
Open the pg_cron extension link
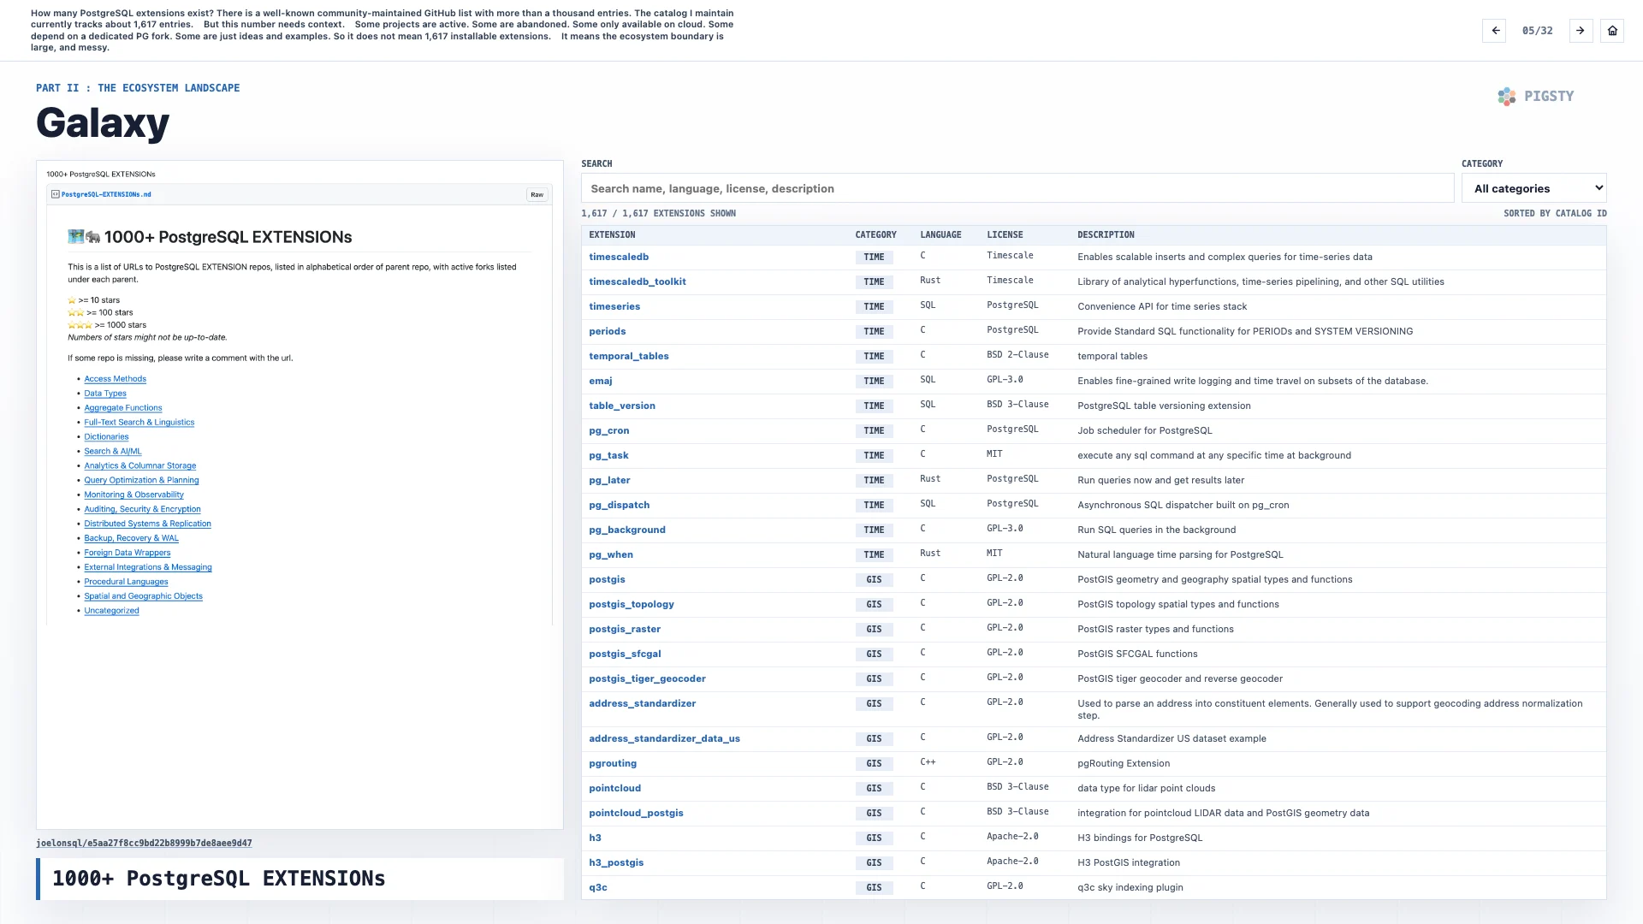(609, 431)
